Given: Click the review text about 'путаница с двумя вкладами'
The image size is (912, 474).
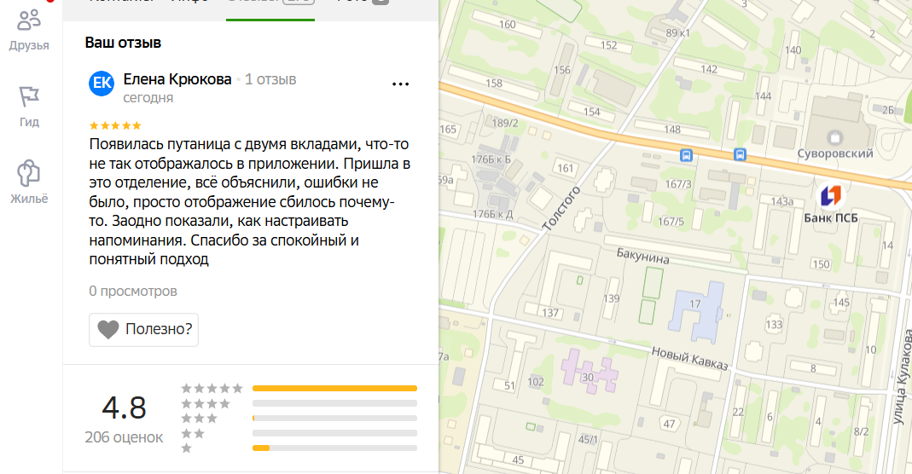Looking at the screenshot, I should [249, 201].
